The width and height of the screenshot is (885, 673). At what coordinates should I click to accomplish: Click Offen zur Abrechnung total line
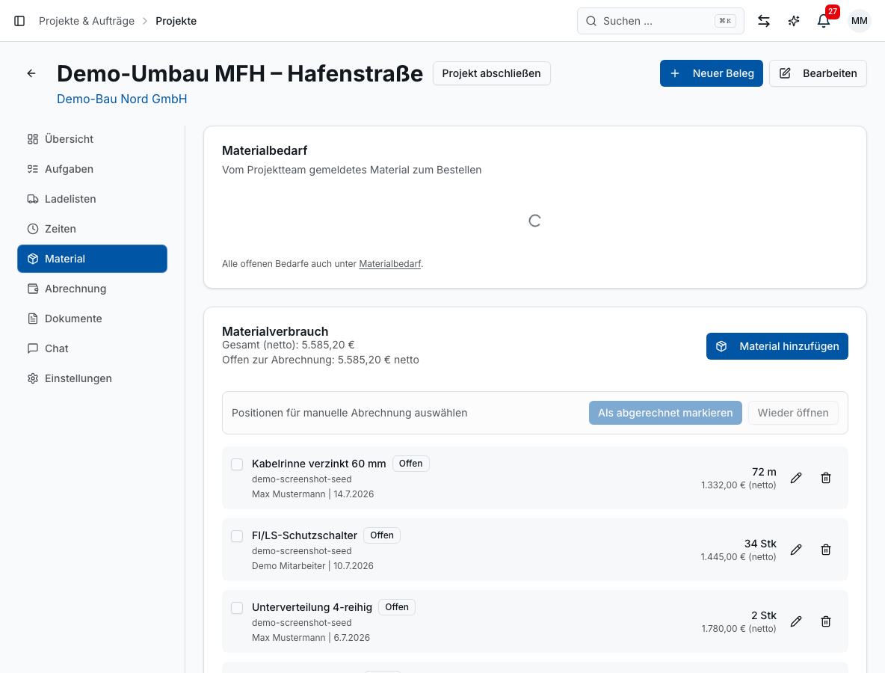click(x=321, y=360)
